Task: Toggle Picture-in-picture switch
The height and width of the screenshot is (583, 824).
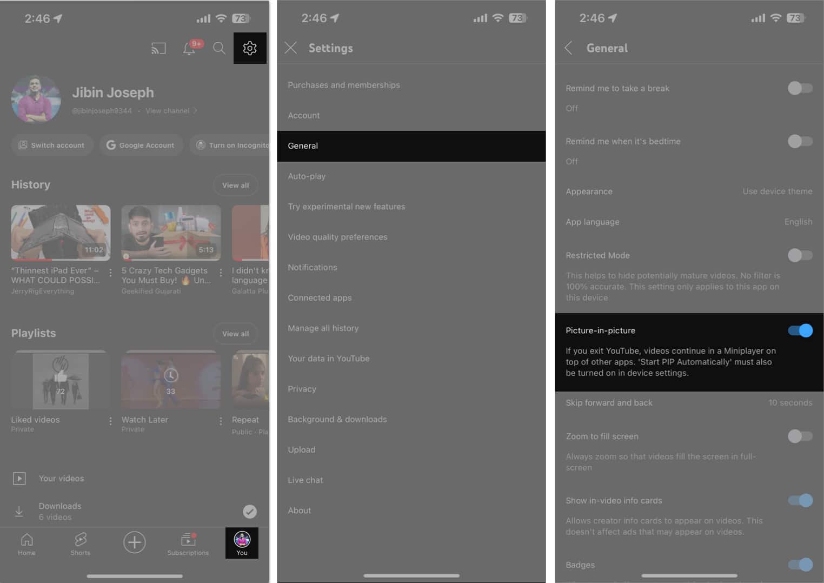Action: pyautogui.click(x=800, y=330)
